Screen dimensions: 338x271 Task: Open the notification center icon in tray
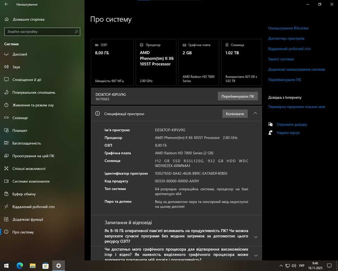point(329,266)
